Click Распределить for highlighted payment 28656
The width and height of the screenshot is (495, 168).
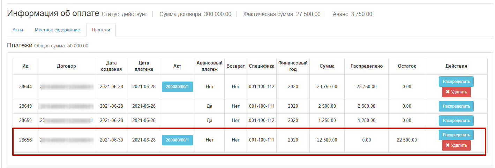click(x=456, y=135)
